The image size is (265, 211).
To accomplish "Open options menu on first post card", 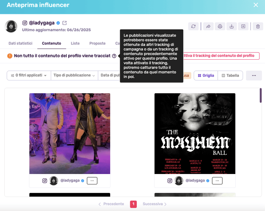I will [92, 181].
